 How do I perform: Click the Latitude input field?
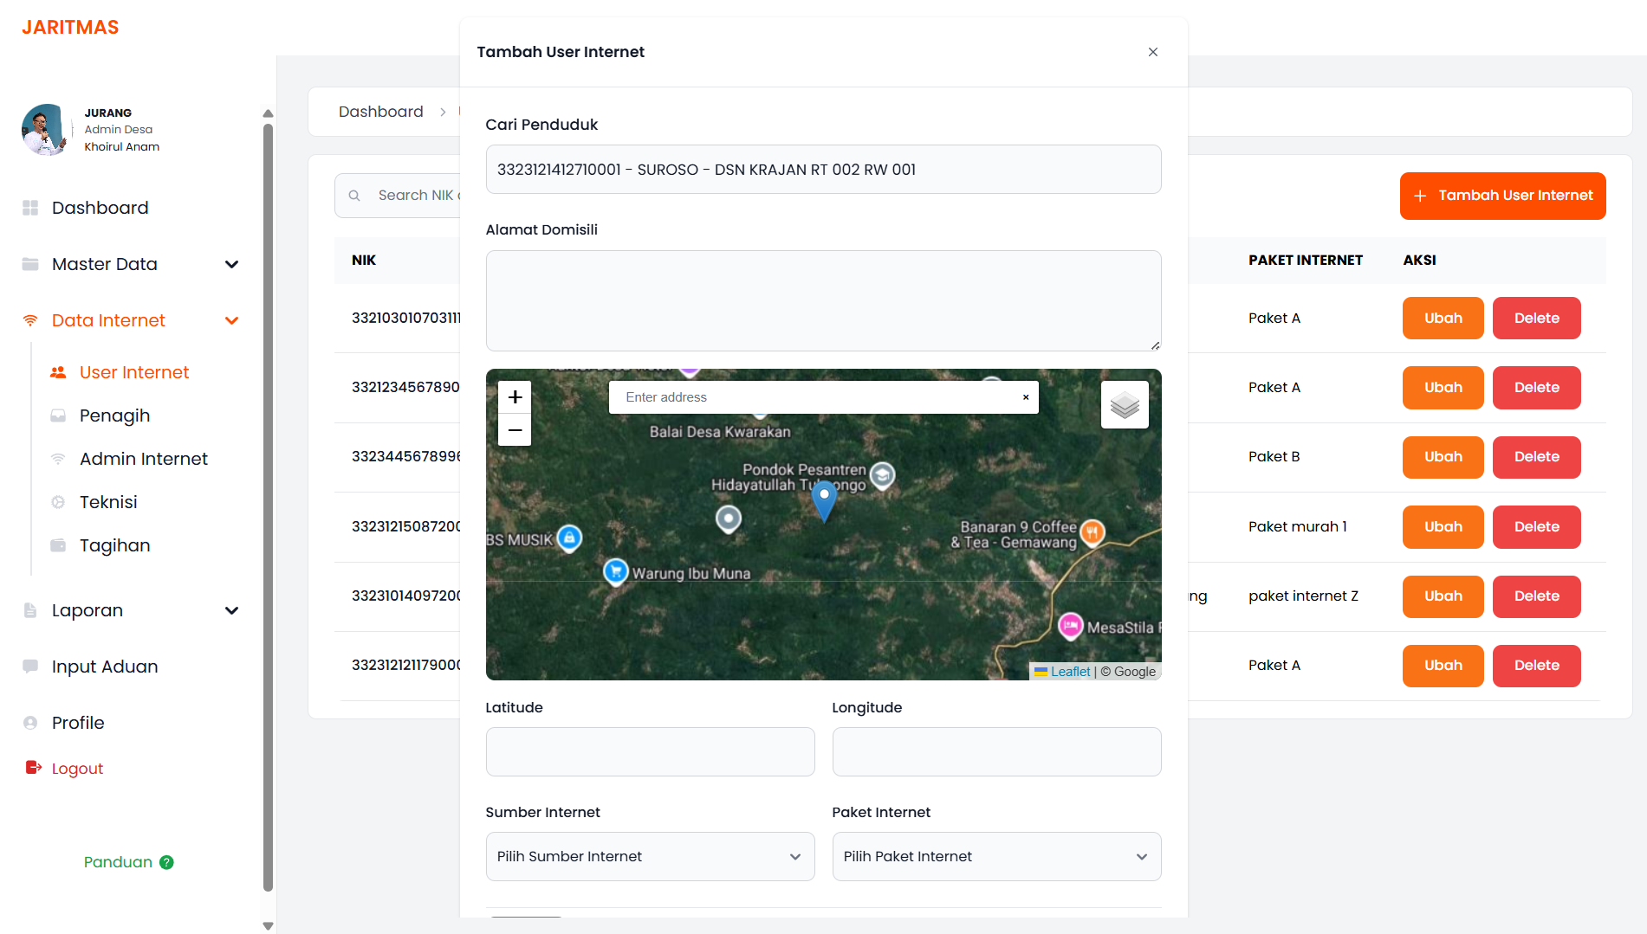(650, 751)
